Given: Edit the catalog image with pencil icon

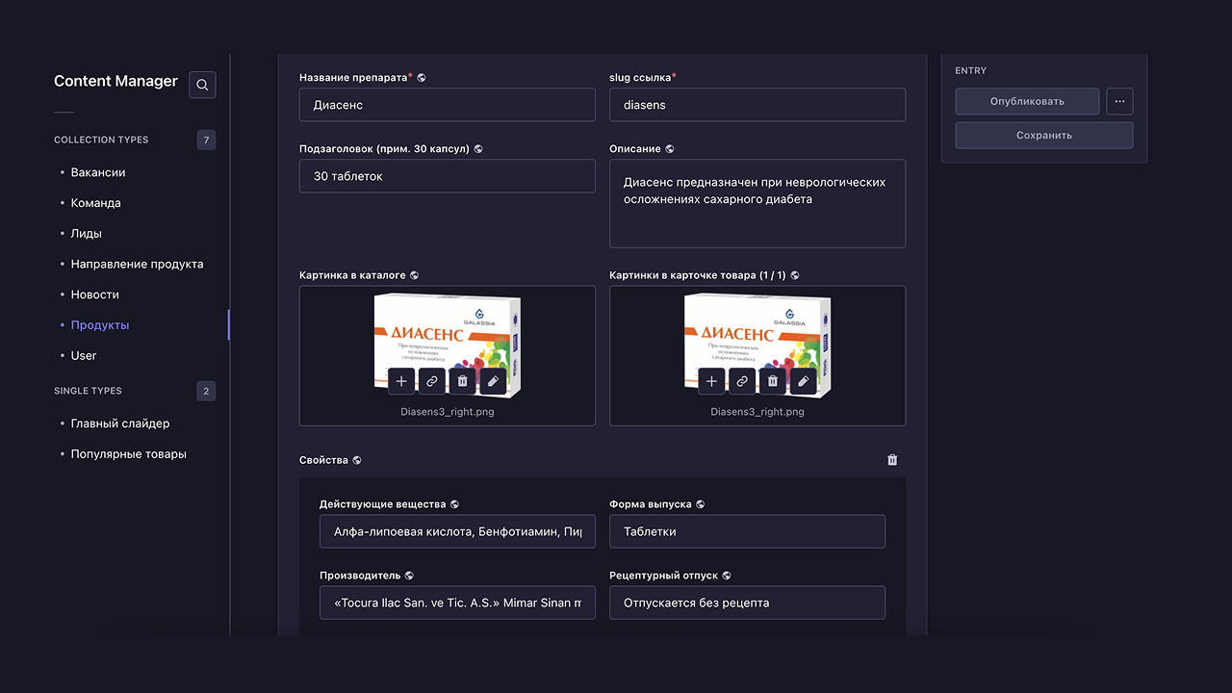Looking at the screenshot, I should pos(494,382).
